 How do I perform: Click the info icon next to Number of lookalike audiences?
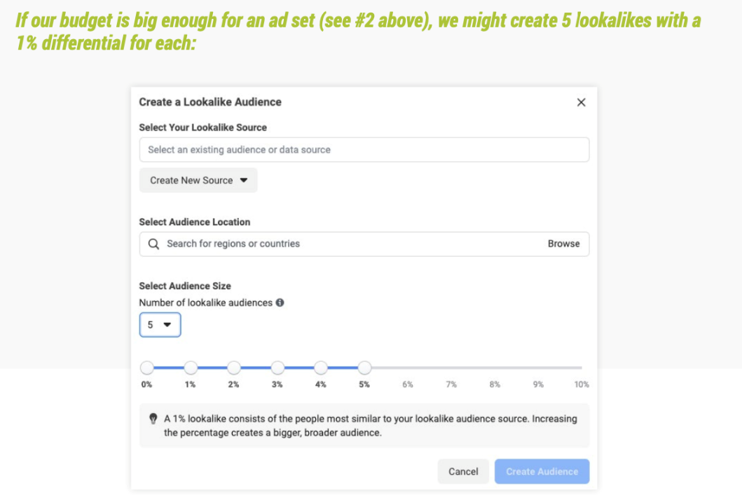(280, 302)
